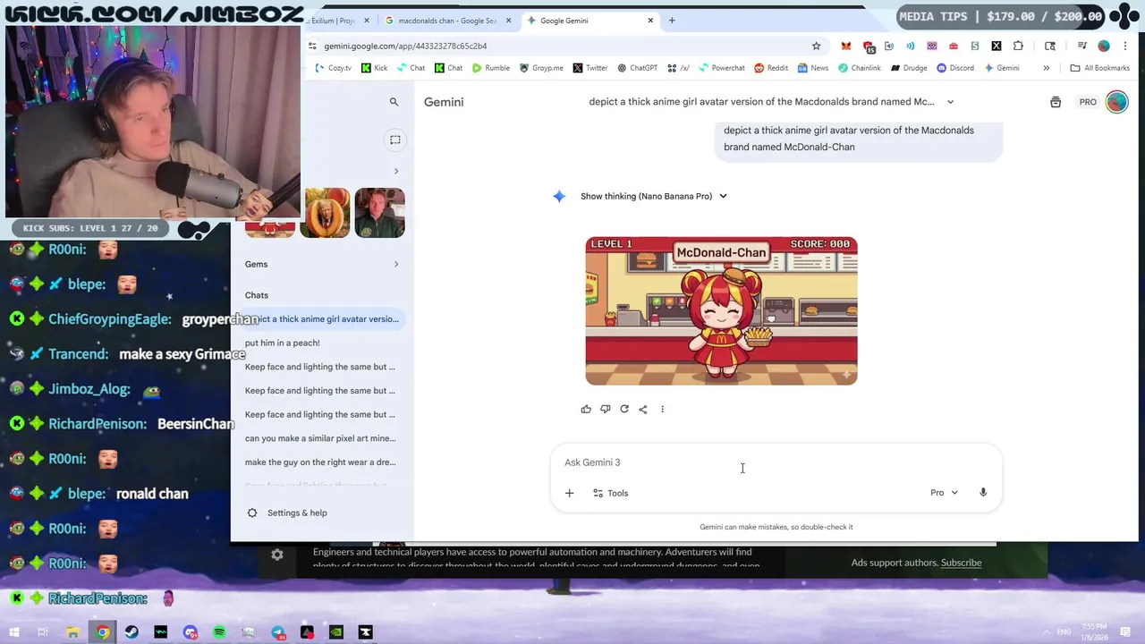Open the conversation title dropdown chevron
The image size is (1145, 644).
950,102
